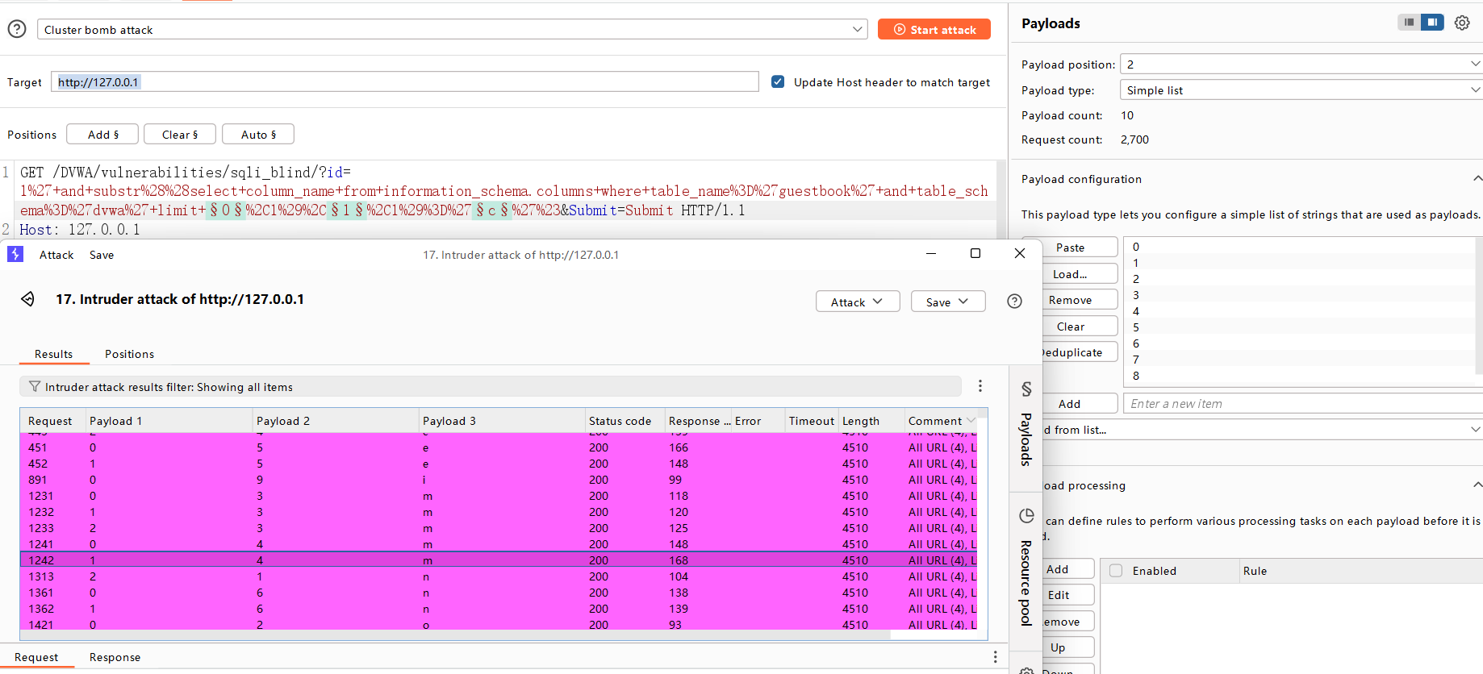Sort results by Request column header
The height and width of the screenshot is (674, 1483).
coord(52,420)
